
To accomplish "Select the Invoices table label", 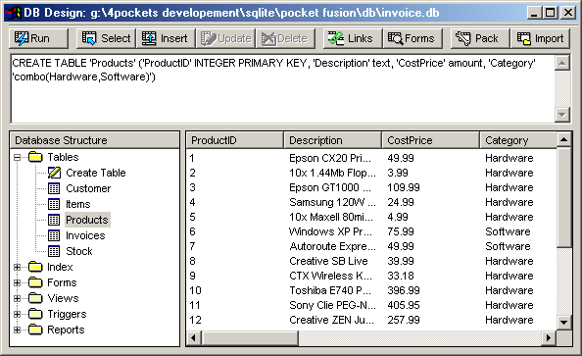I will coord(85,235).
